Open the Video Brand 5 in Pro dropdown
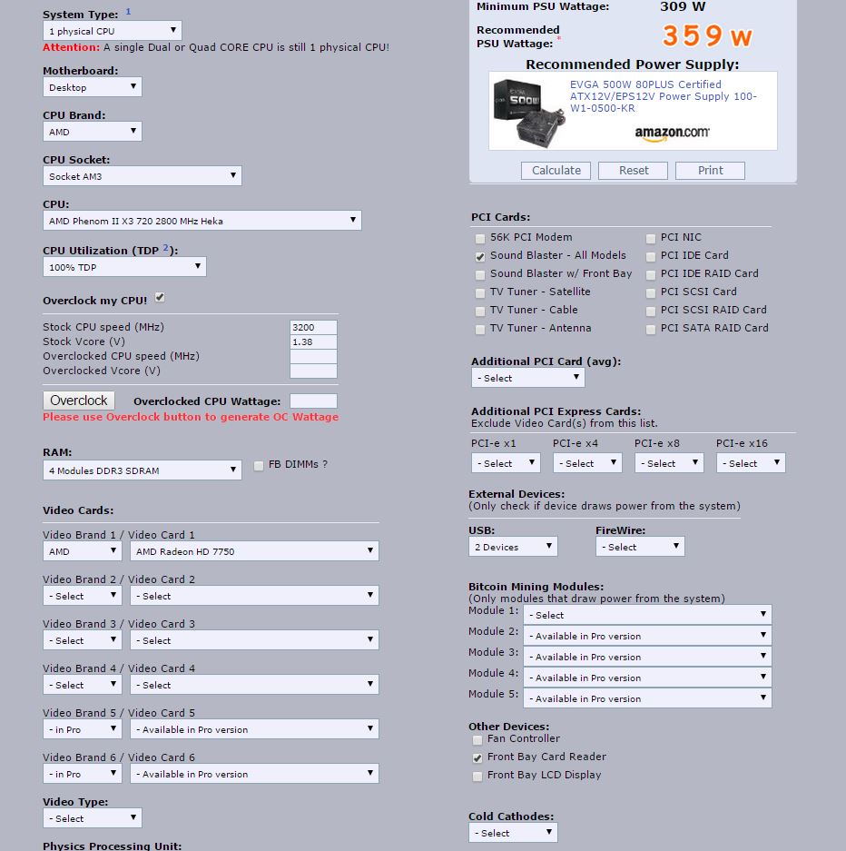The image size is (846, 851). click(83, 729)
